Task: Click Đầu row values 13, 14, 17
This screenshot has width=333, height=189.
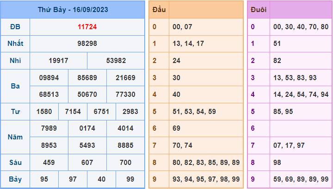Action: point(188,44)
